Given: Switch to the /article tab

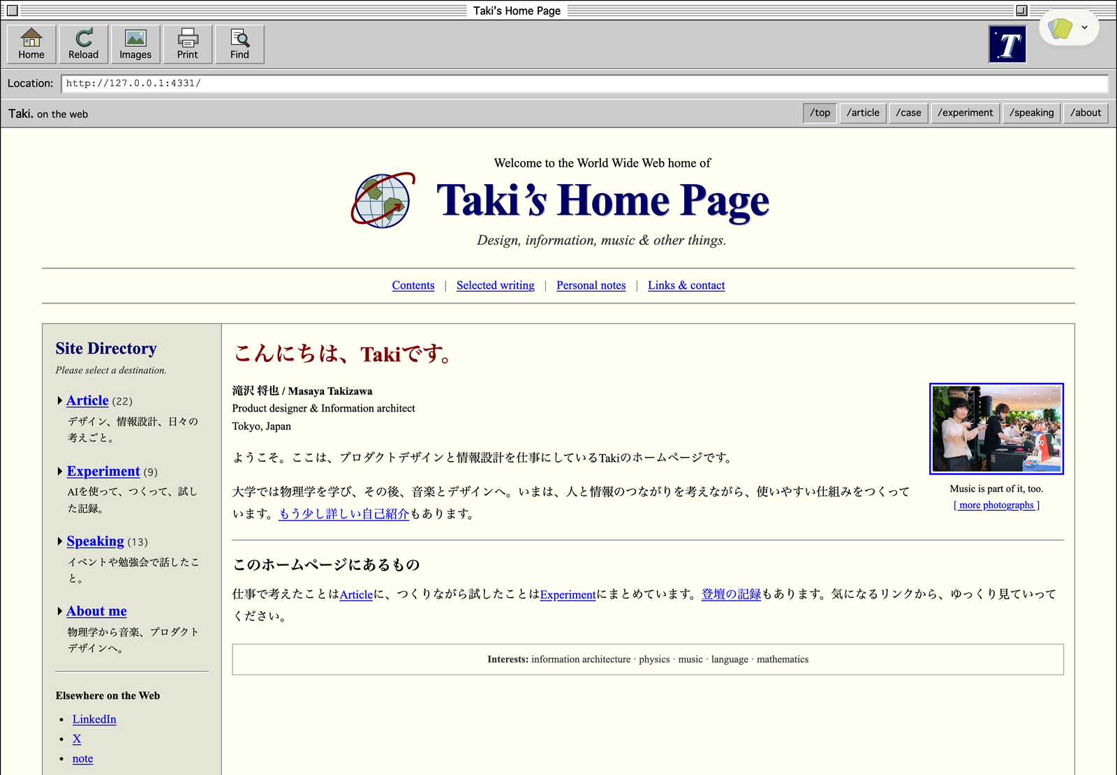Looking at the screenshot, I should click(863, 113).
